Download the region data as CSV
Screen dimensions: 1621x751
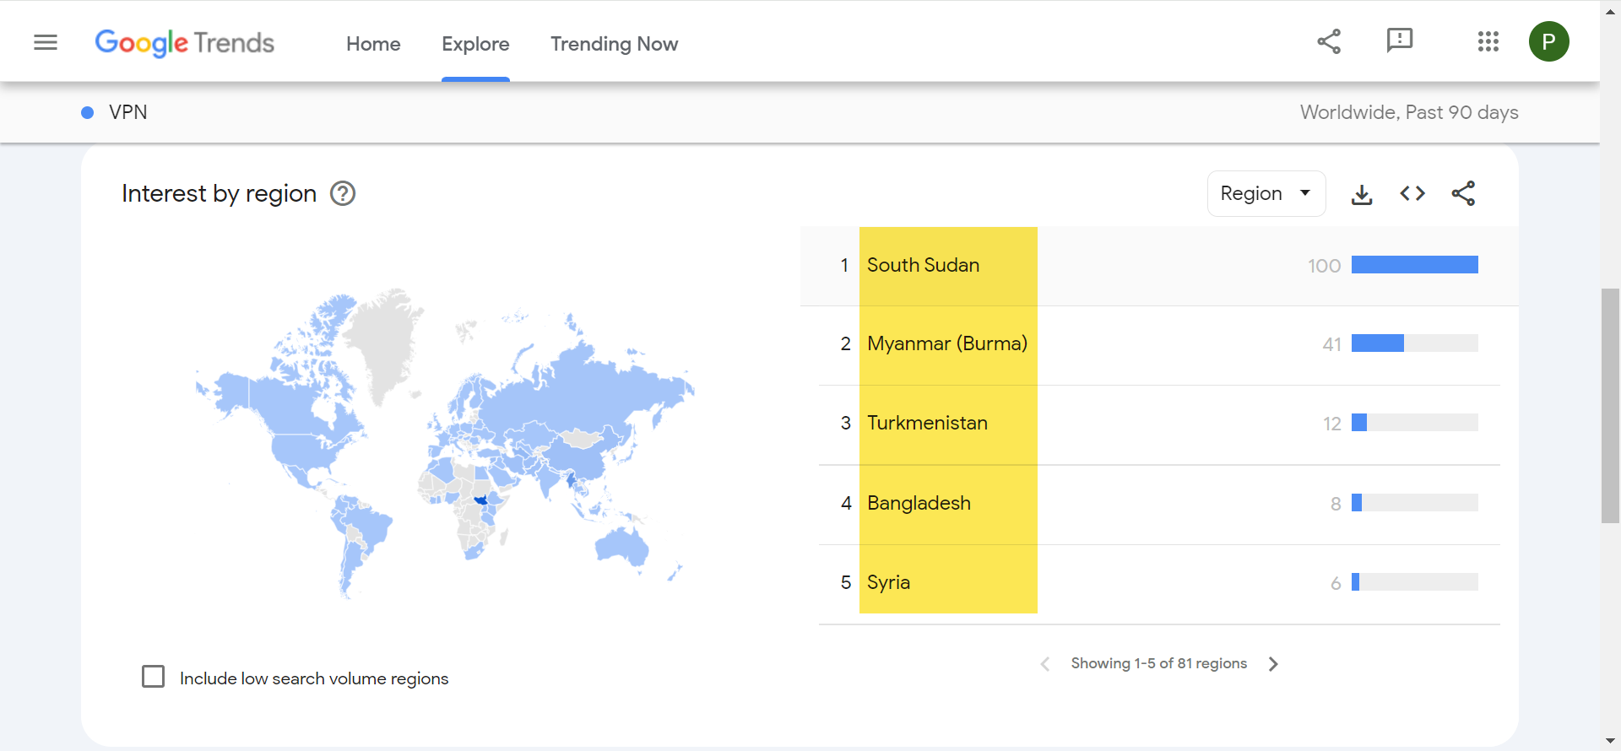(x=1362, y=195)
